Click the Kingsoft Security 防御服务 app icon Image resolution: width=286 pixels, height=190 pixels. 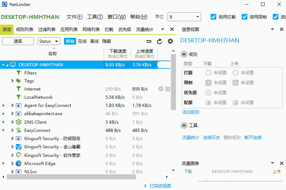[x=19, y=139]
